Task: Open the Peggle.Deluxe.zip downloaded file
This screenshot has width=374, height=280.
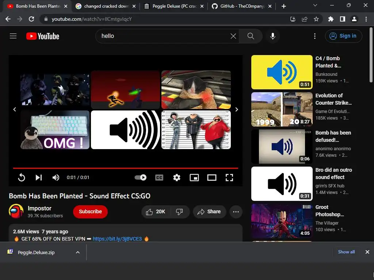Action: pos(36,252)
